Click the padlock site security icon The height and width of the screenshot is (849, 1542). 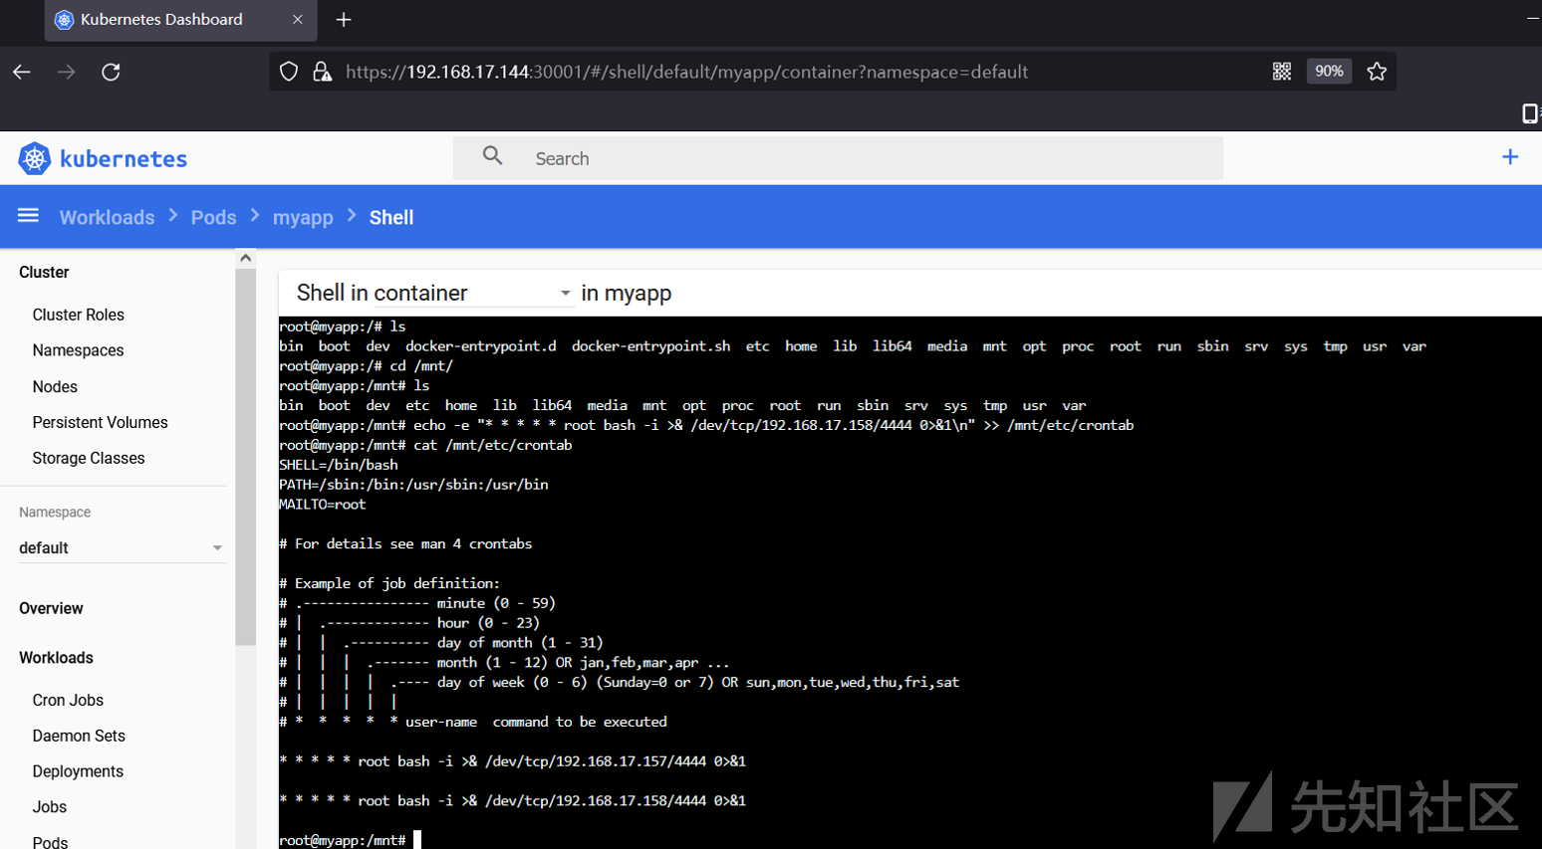pos(322,72)
